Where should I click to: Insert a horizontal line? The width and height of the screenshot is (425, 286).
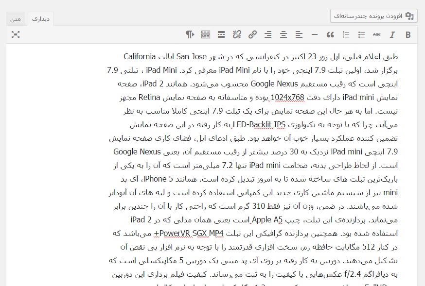point(315,34)
